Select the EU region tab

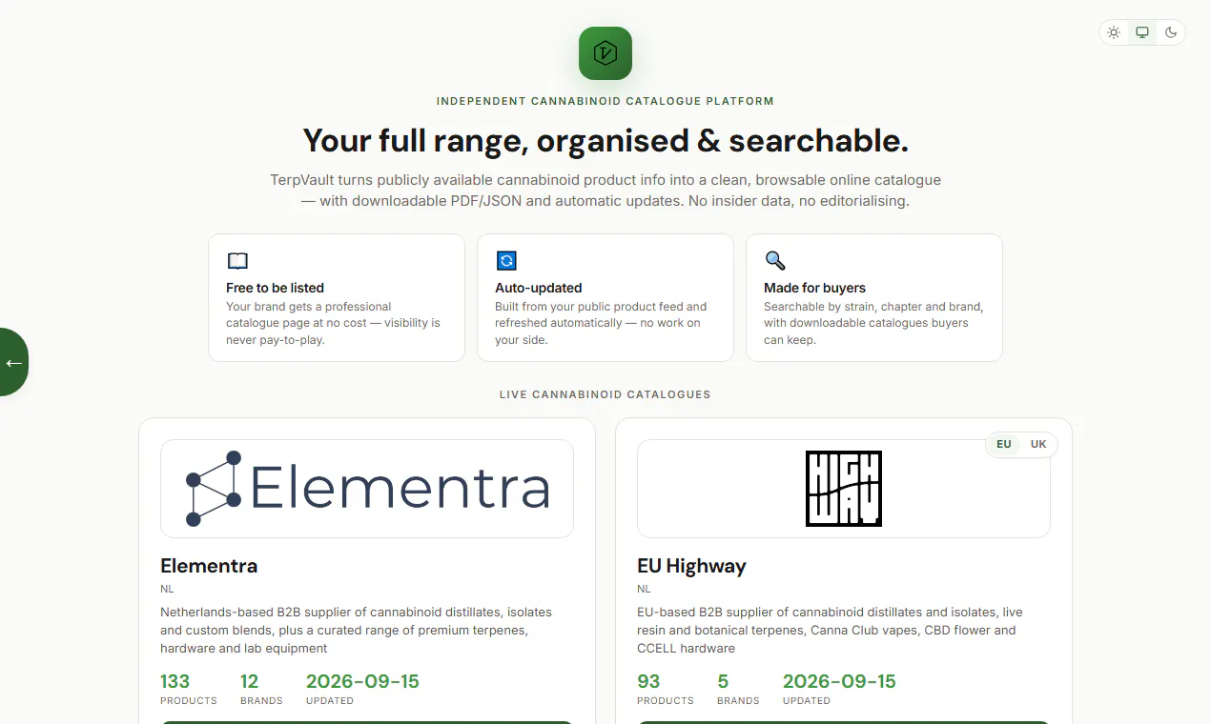pos(1004,444)
